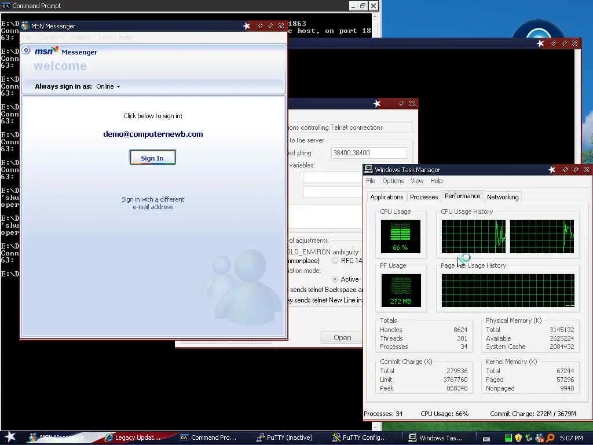Switch to the Processes tab
Screen dimensions: 593x445
point(424,197)
